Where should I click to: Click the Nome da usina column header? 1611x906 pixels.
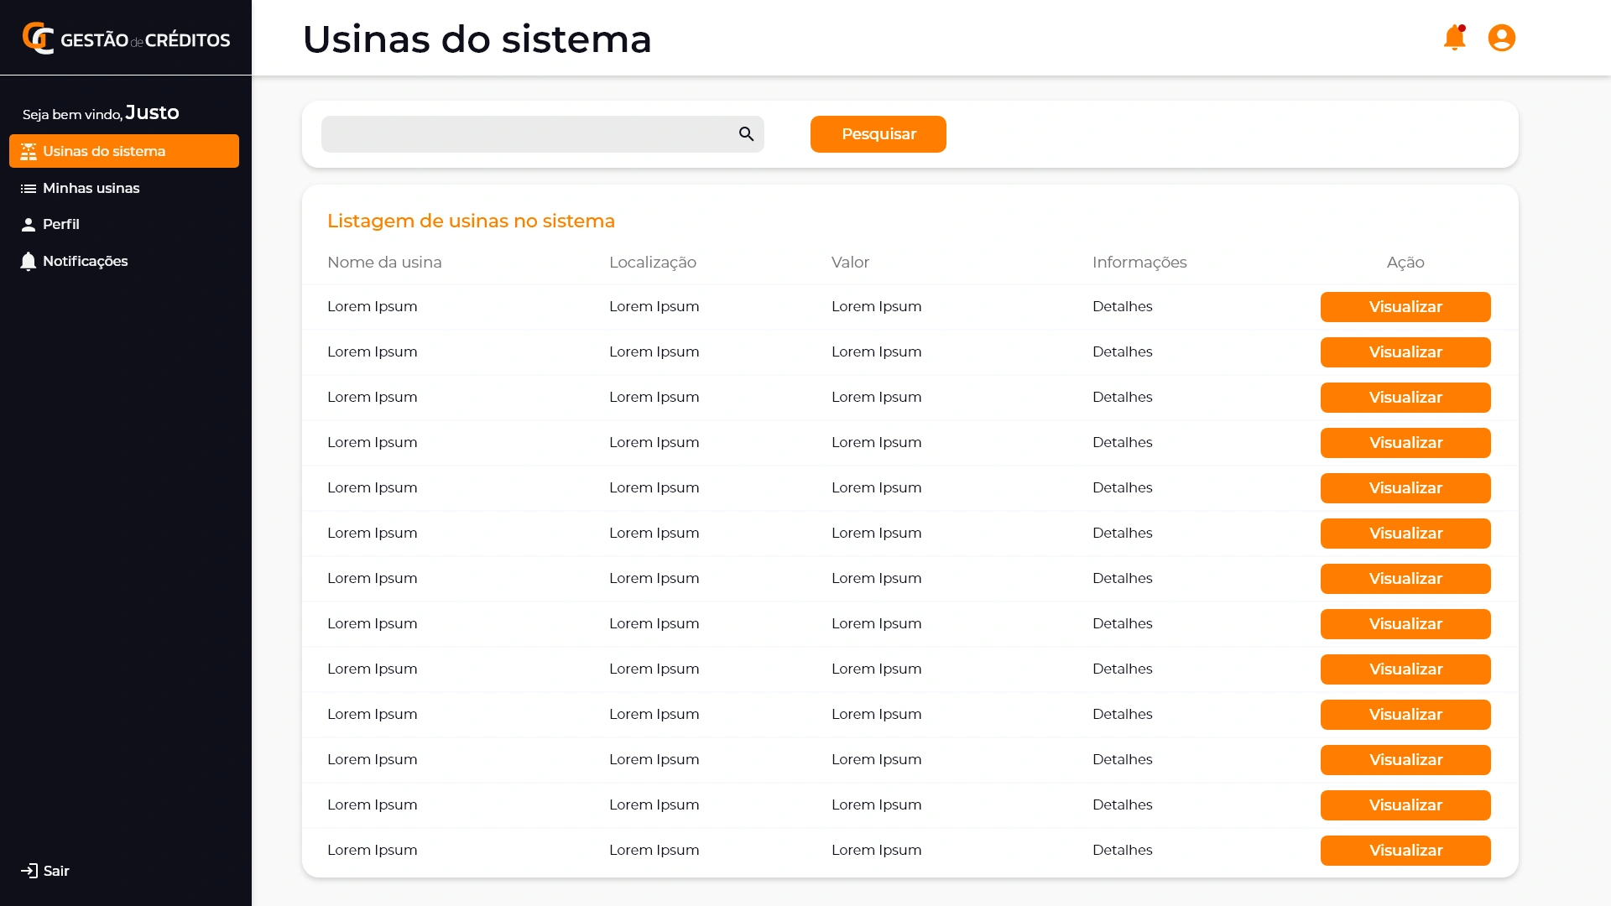pyautogui.click(x=384, y=262)
